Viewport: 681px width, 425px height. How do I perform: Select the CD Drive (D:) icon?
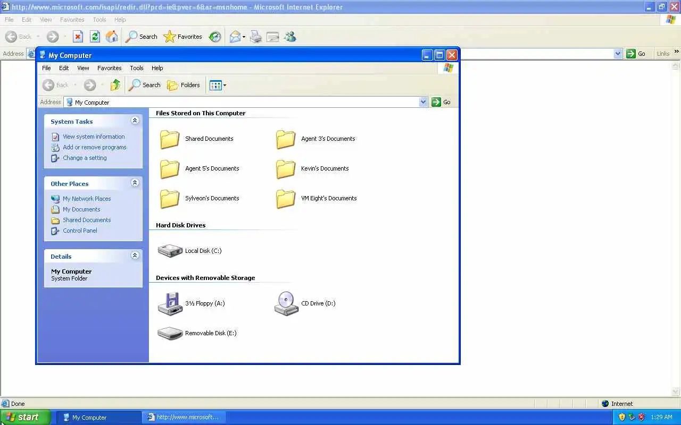tap(286, 304)
